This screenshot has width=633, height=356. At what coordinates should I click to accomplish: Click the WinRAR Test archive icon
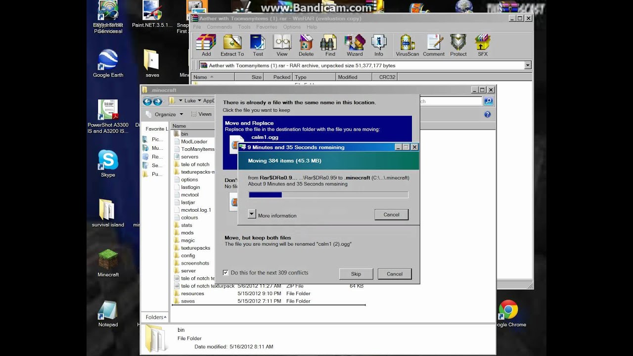click(258, 45)
